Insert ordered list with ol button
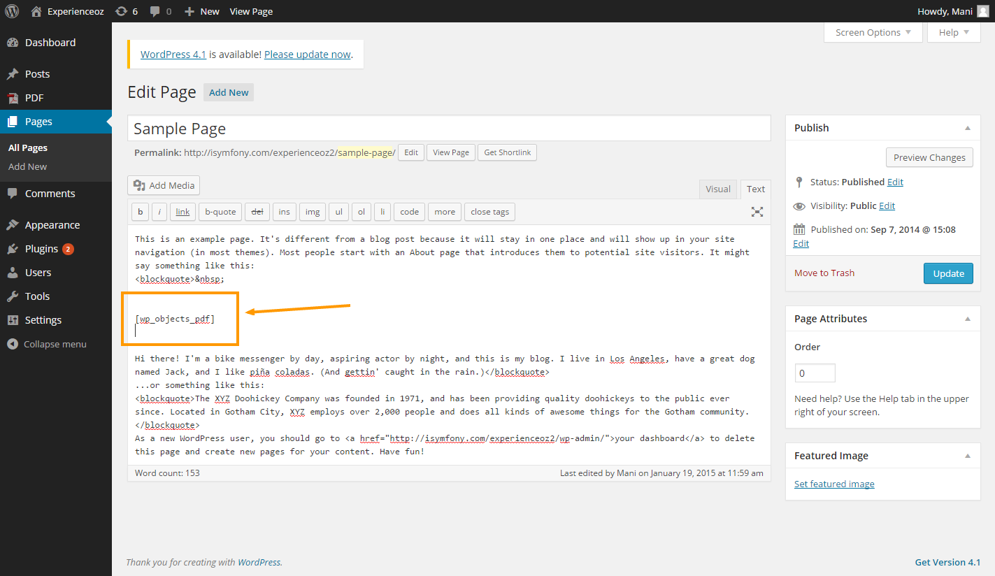995x576 pixels. [x=362, y=212]
